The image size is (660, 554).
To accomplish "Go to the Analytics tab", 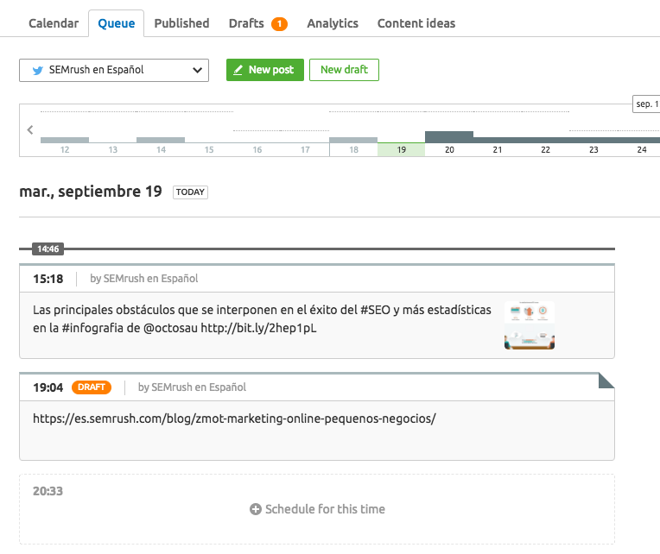I will point(333,23).
